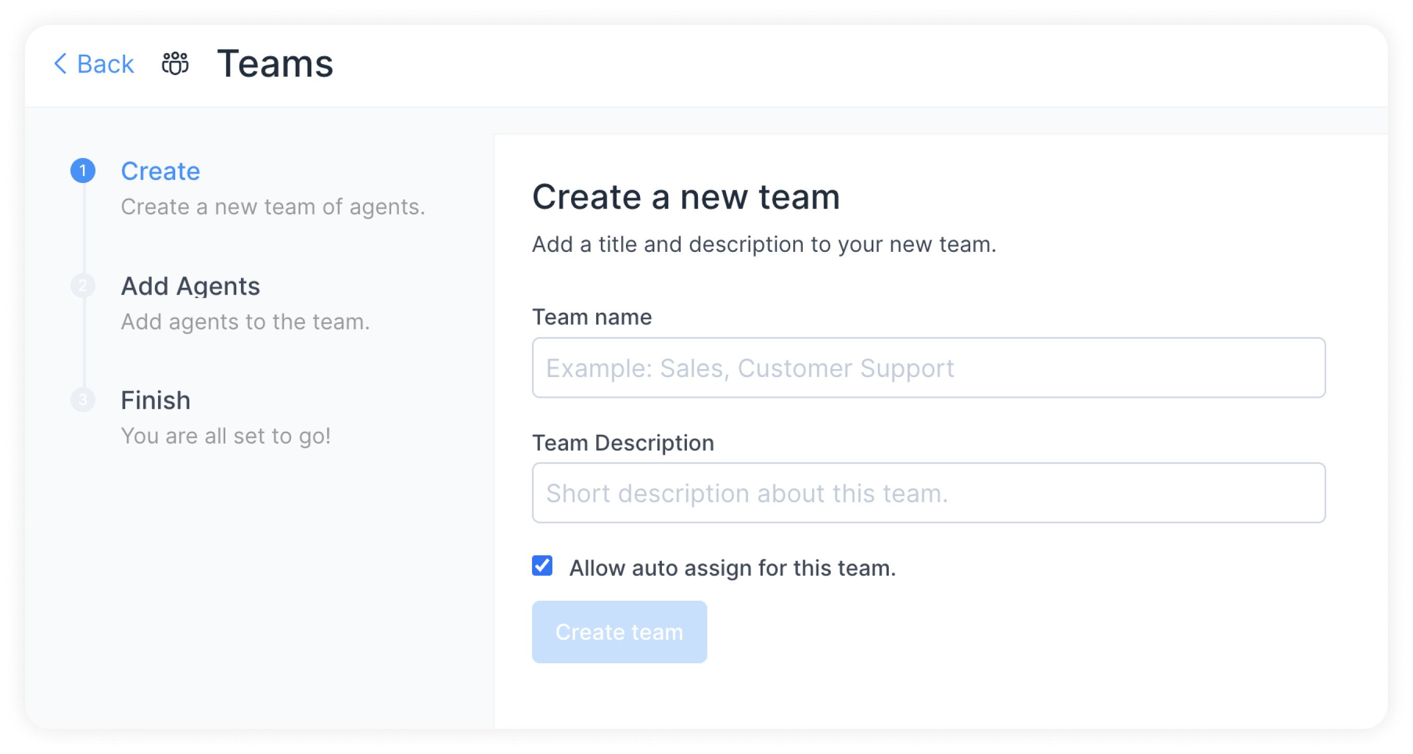1413x754 pixels.
Task: Click Back link to previous page
Action: coord(93,64)
